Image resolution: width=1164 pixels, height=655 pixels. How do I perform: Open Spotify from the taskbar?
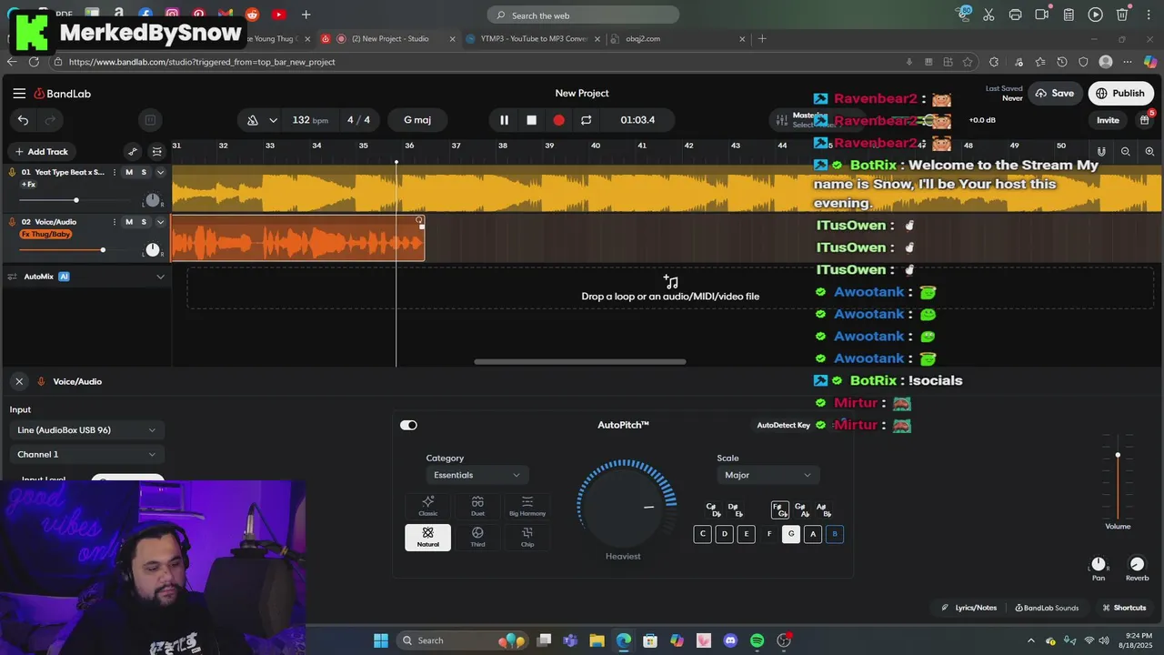758,640
